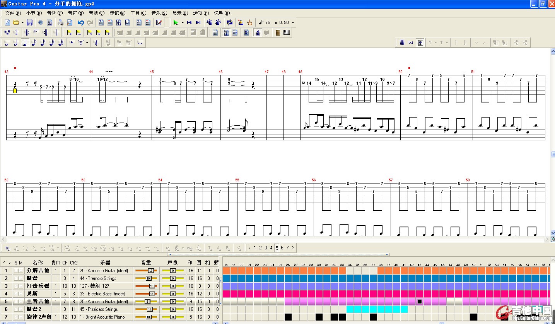555x324 pixels.
Task: Toggle the count-in hand icon
Action: pyautogui.click(x=249, y=22)
